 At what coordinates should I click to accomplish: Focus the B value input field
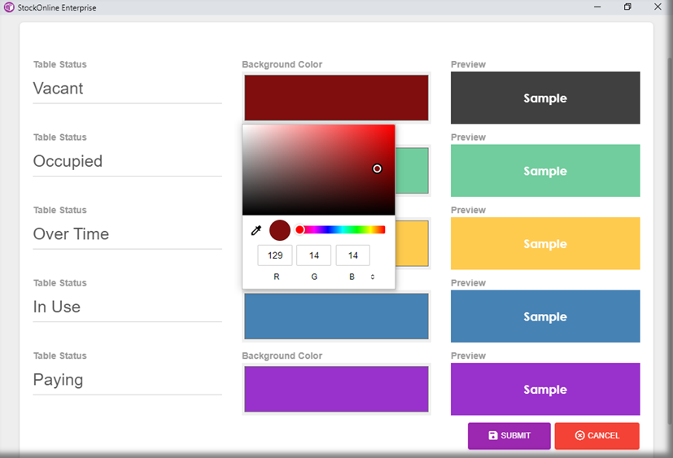[352, 255]
